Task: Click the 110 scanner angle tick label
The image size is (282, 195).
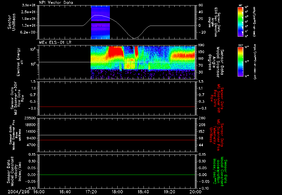Action: point(201,59)
